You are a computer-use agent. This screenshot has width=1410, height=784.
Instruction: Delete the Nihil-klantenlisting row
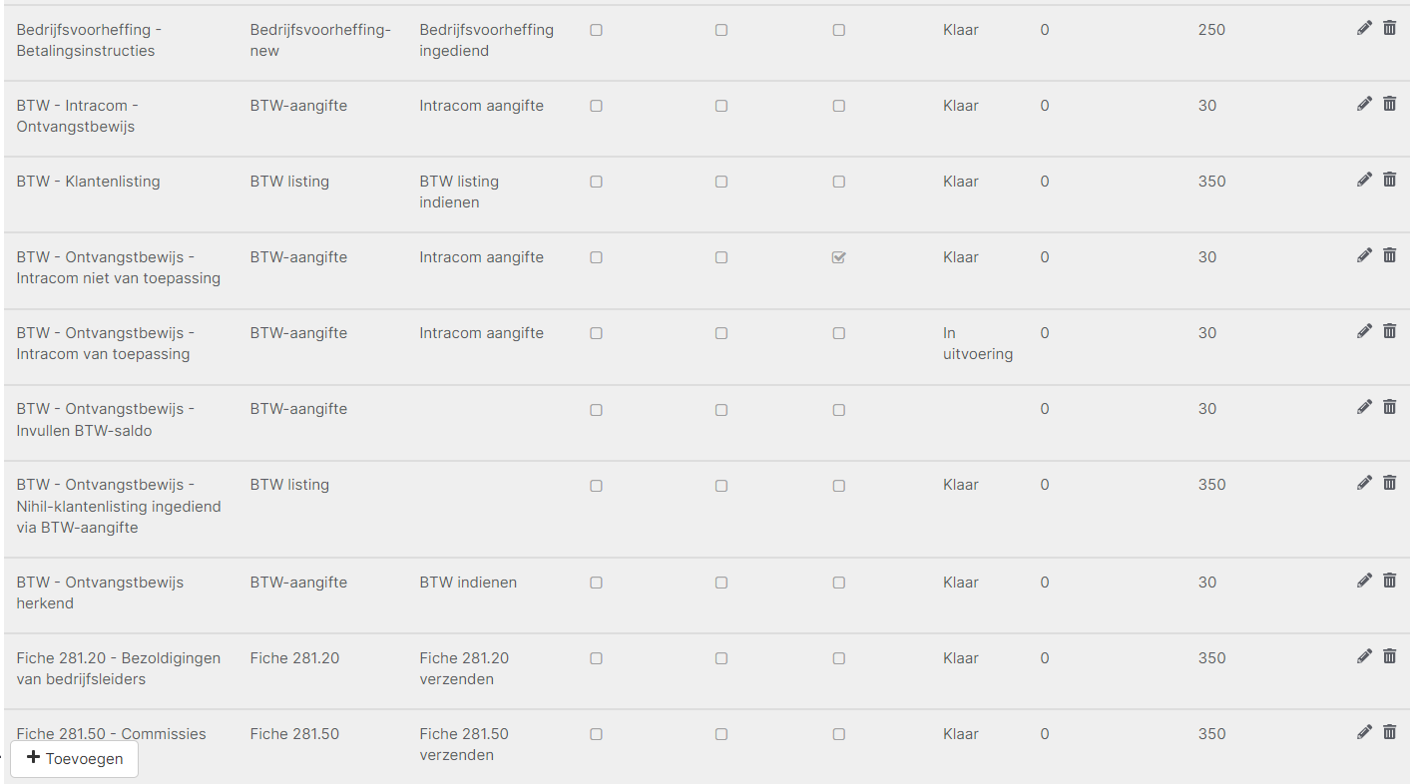(x=1389, y=483)
